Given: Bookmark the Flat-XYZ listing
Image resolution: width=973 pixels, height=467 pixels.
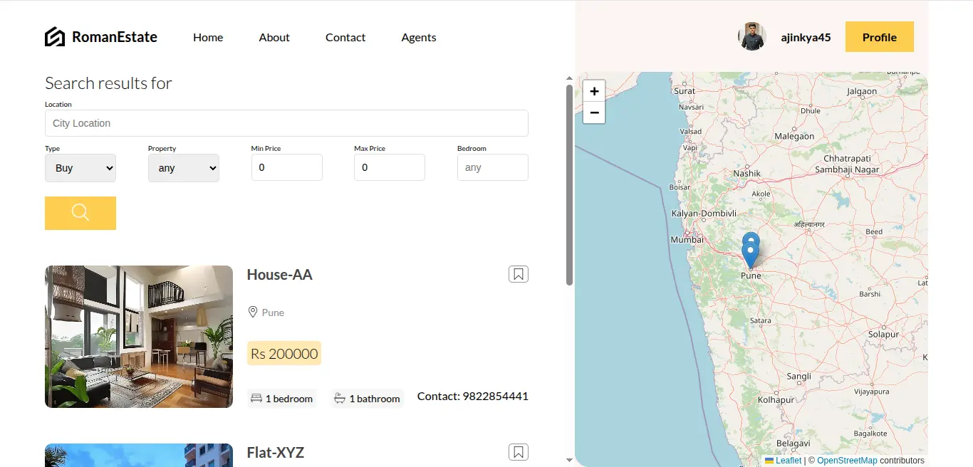Looking at the screenshot, I should [519, 452].
